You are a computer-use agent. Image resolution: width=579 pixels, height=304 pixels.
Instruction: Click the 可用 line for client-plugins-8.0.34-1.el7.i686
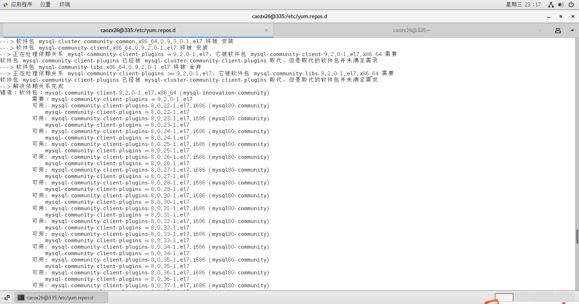coord(151,247)
